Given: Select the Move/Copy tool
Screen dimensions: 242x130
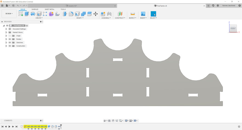Looking at the screenshot, I should [x=96, y=14].
